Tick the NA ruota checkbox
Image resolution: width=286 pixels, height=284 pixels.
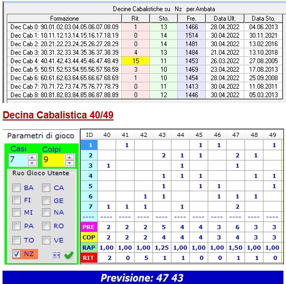(46, 213)
